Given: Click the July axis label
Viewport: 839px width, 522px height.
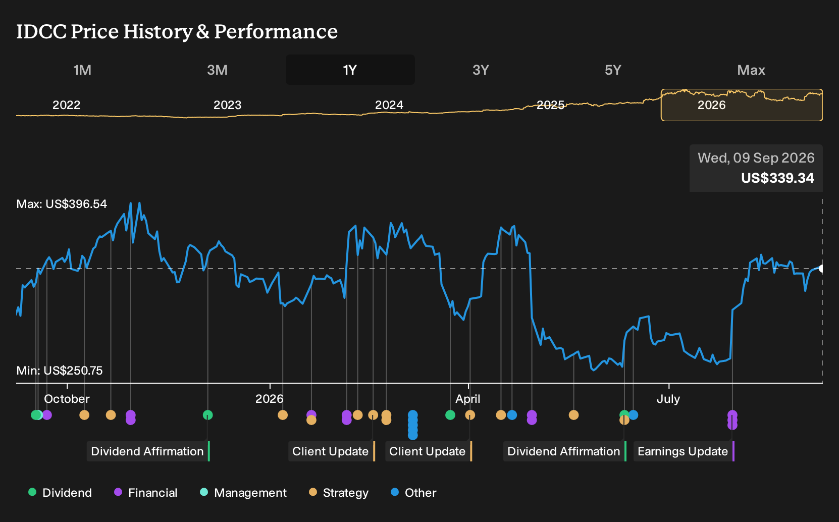Looking at the screenshot, I should tap(668, 399).
